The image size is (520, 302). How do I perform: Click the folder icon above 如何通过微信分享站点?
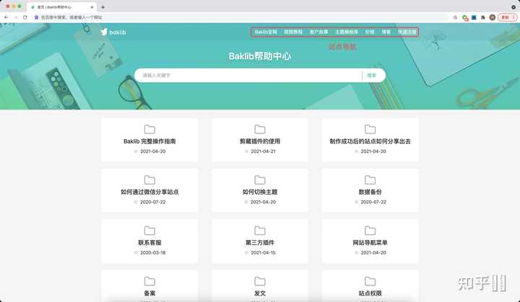[x=149, y=179]
